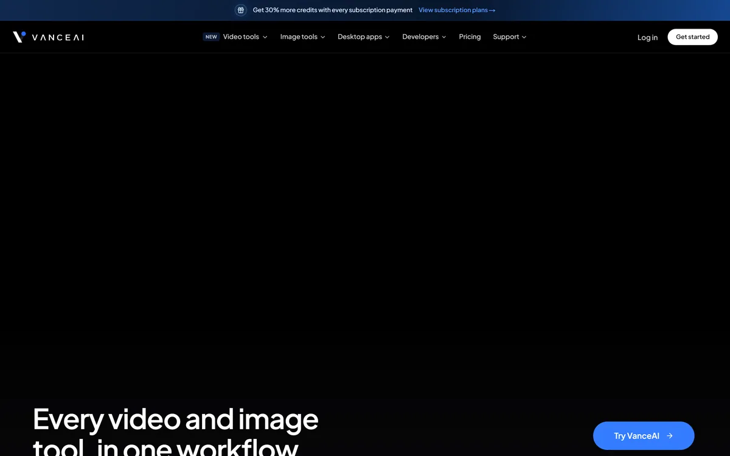Open the Support menu
Screen dimensions: 730x456
(x=506, y=37)
